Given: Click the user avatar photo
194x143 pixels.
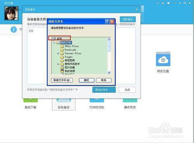Looking at the screenshot, I should tap(11, 13).
